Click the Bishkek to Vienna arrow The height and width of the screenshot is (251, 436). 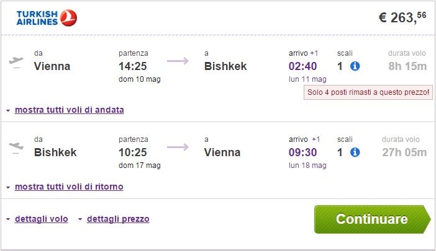178,147
